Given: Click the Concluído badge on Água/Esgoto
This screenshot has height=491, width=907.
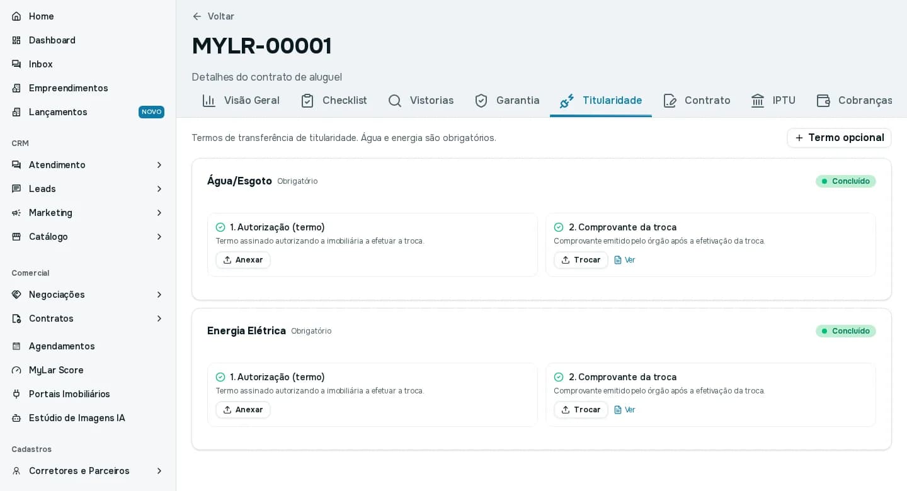Looking at the screenshot, I should pyautogui.click(x=846, y=181).
